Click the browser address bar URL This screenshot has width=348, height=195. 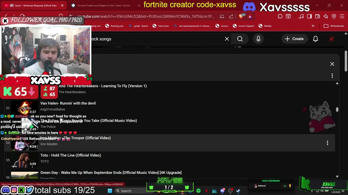click(146, 16)
